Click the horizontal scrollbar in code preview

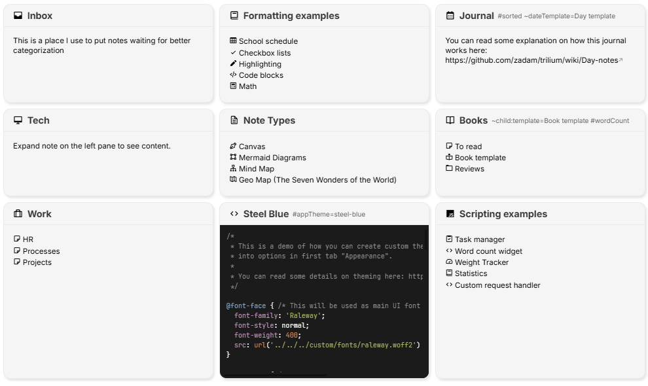275,376
